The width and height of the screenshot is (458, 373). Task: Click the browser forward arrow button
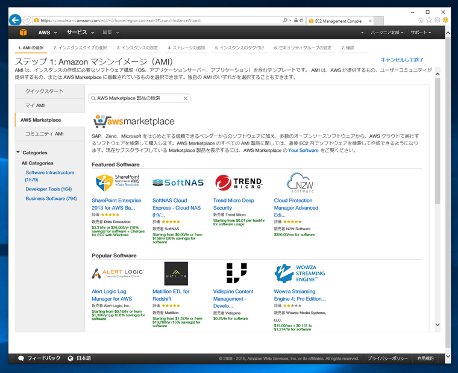click(27, 20)
